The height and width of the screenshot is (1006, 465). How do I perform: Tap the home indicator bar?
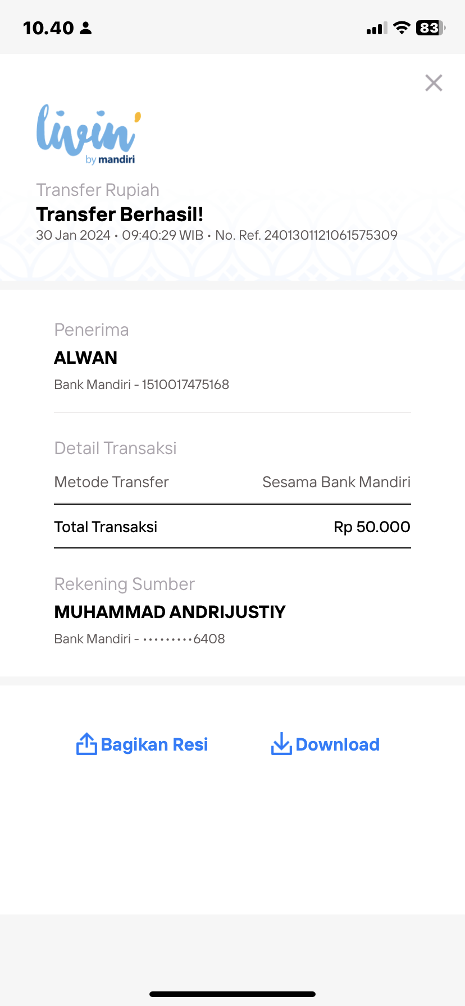click(233, 994)
